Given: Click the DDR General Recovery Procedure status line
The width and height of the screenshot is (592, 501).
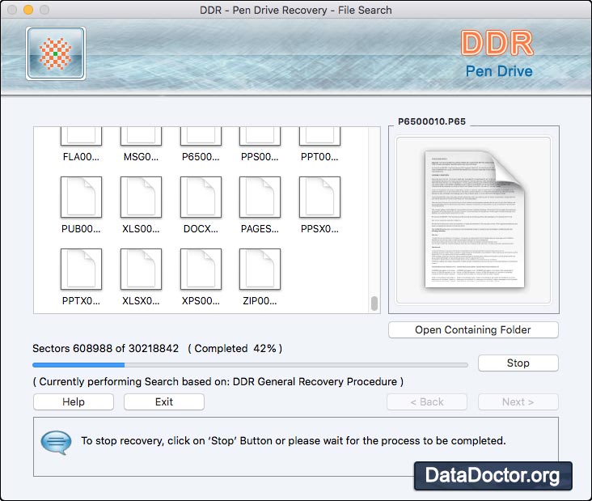Looking at the screenshot, I should 218,381.
